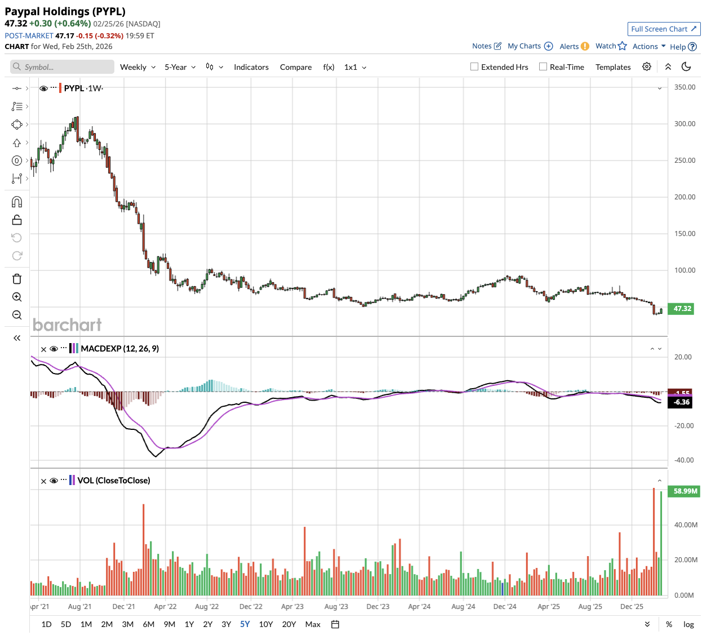
Task: Open the MACDEXP indicator options menu
Action: 64,349
